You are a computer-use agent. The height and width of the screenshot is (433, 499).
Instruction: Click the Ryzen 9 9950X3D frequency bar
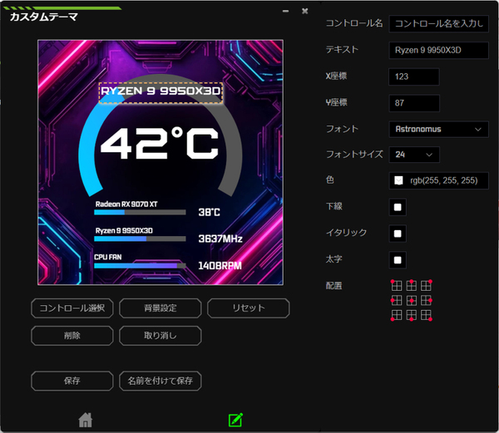coord(140,239)
